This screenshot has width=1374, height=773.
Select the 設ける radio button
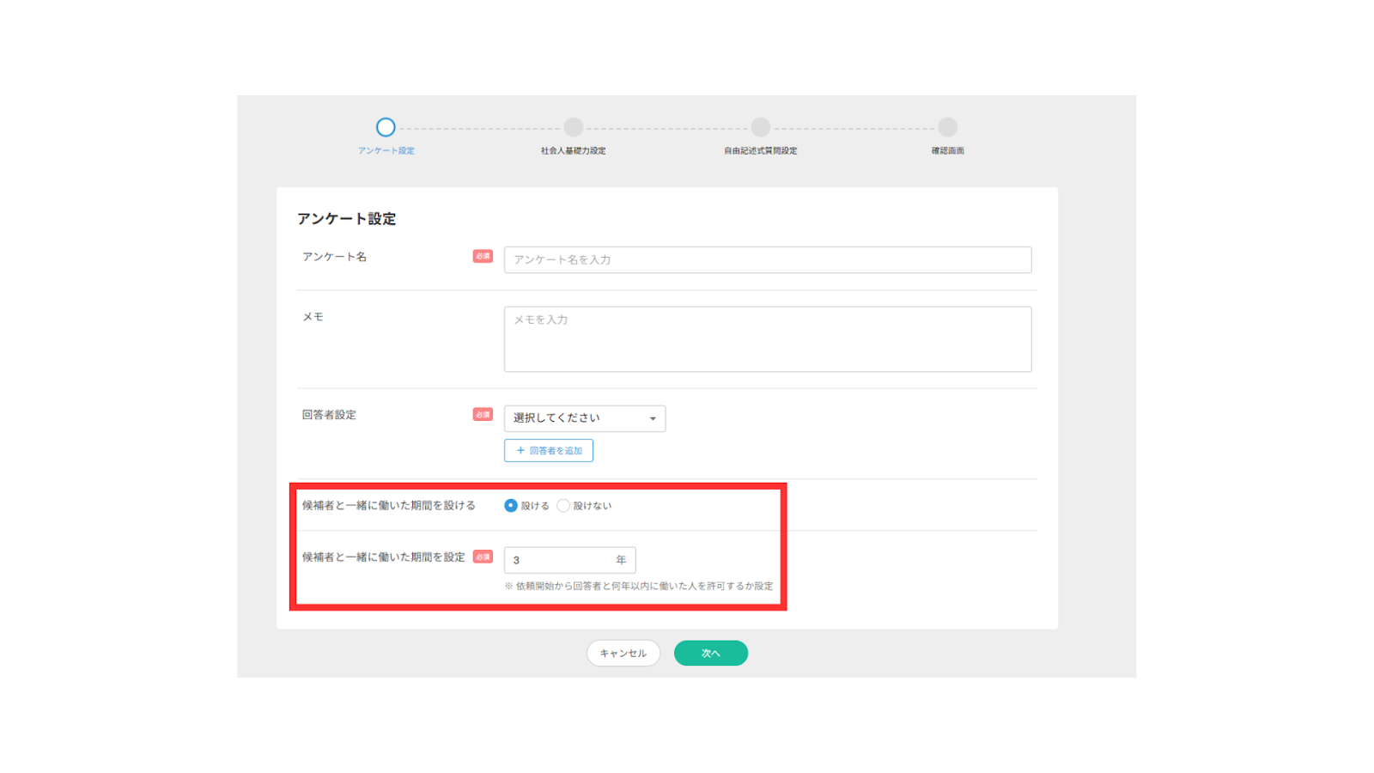511,506
